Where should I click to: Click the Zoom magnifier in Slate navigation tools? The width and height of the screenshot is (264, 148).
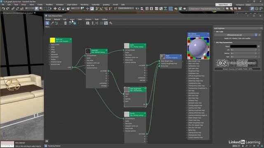[247, 146]
